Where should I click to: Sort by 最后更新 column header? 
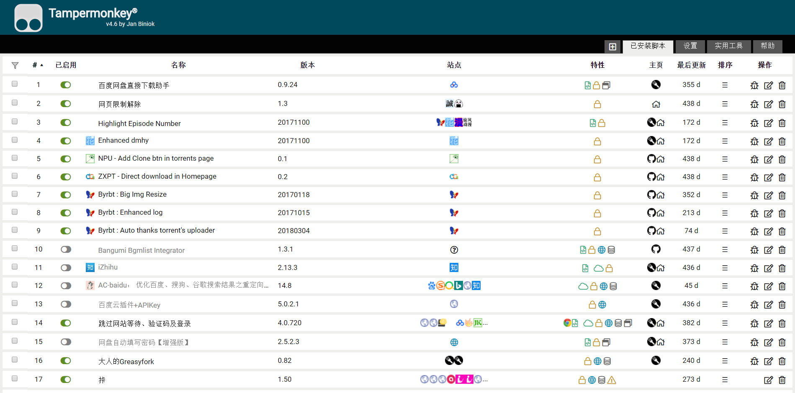tap(692, 65)
